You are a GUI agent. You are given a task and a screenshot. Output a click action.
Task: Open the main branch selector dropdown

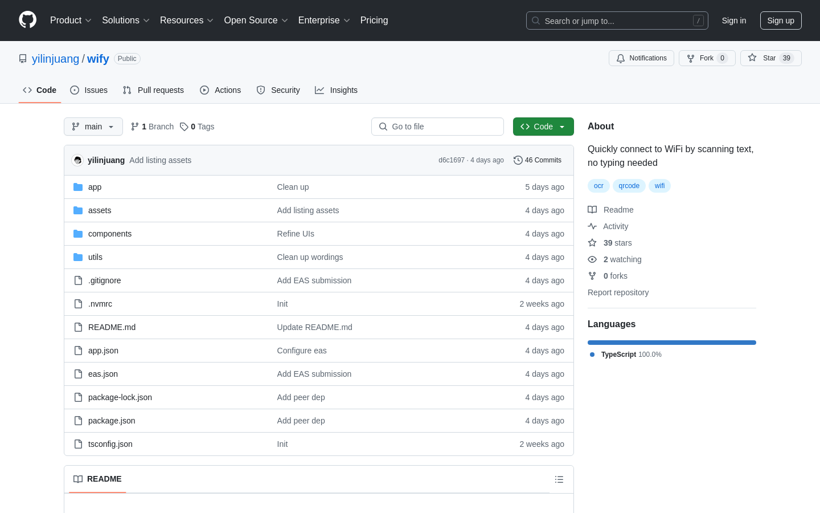(93, 127)
